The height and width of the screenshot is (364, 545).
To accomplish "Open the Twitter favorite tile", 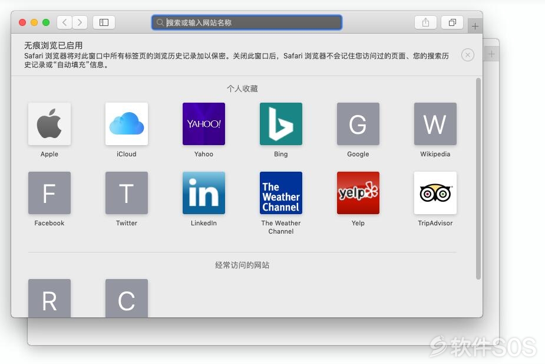I will coord(127,193).
